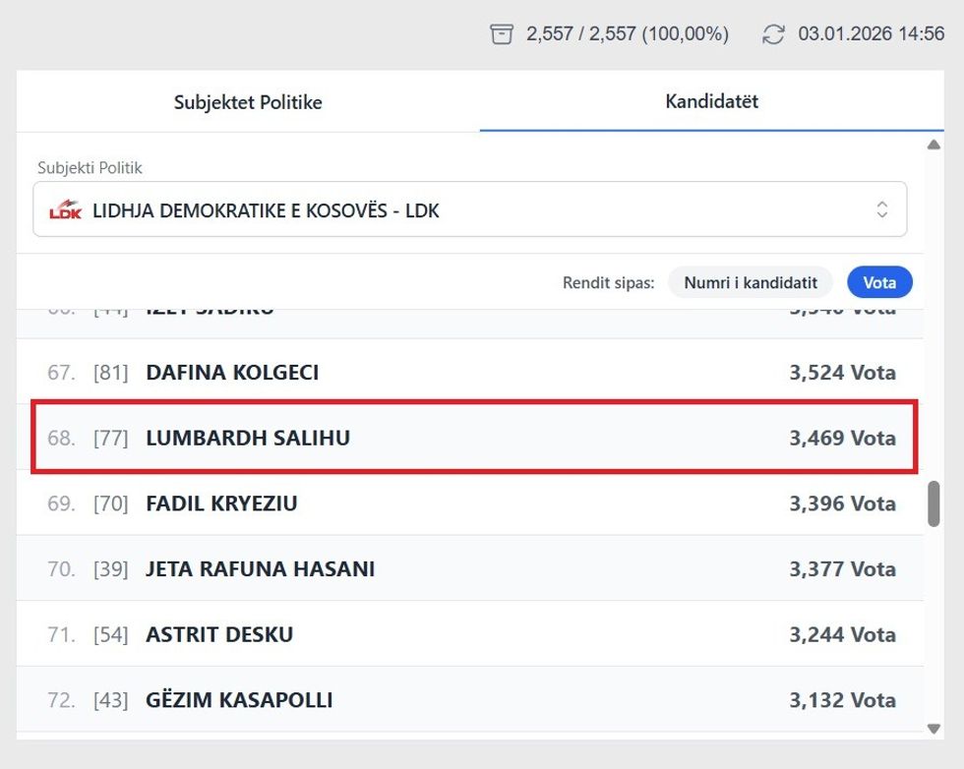Click the 2,557 / 2,557 counted text
This screenshot has width=964, height=769.
628,34
